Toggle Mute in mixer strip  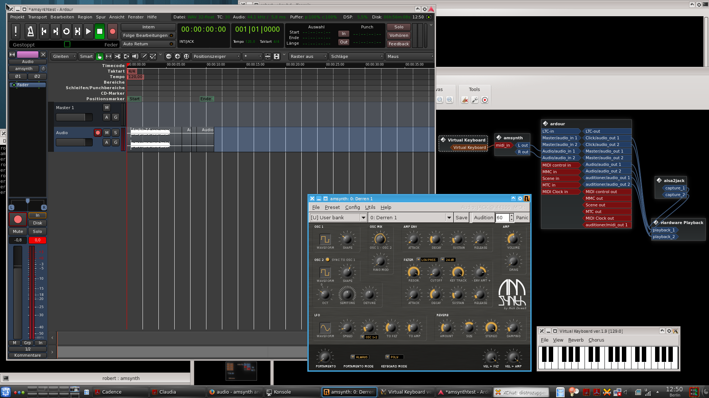coord(18,231)
